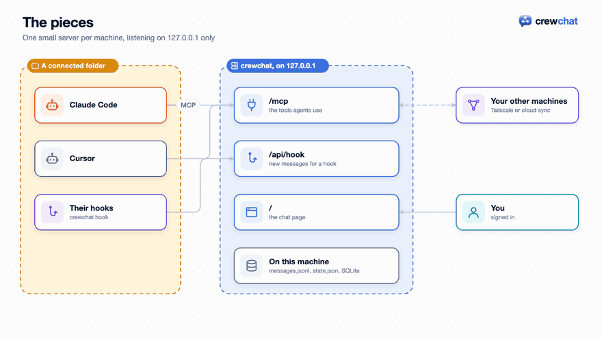Click the hook icon in the /api/hook card

[x=252, y=158]
